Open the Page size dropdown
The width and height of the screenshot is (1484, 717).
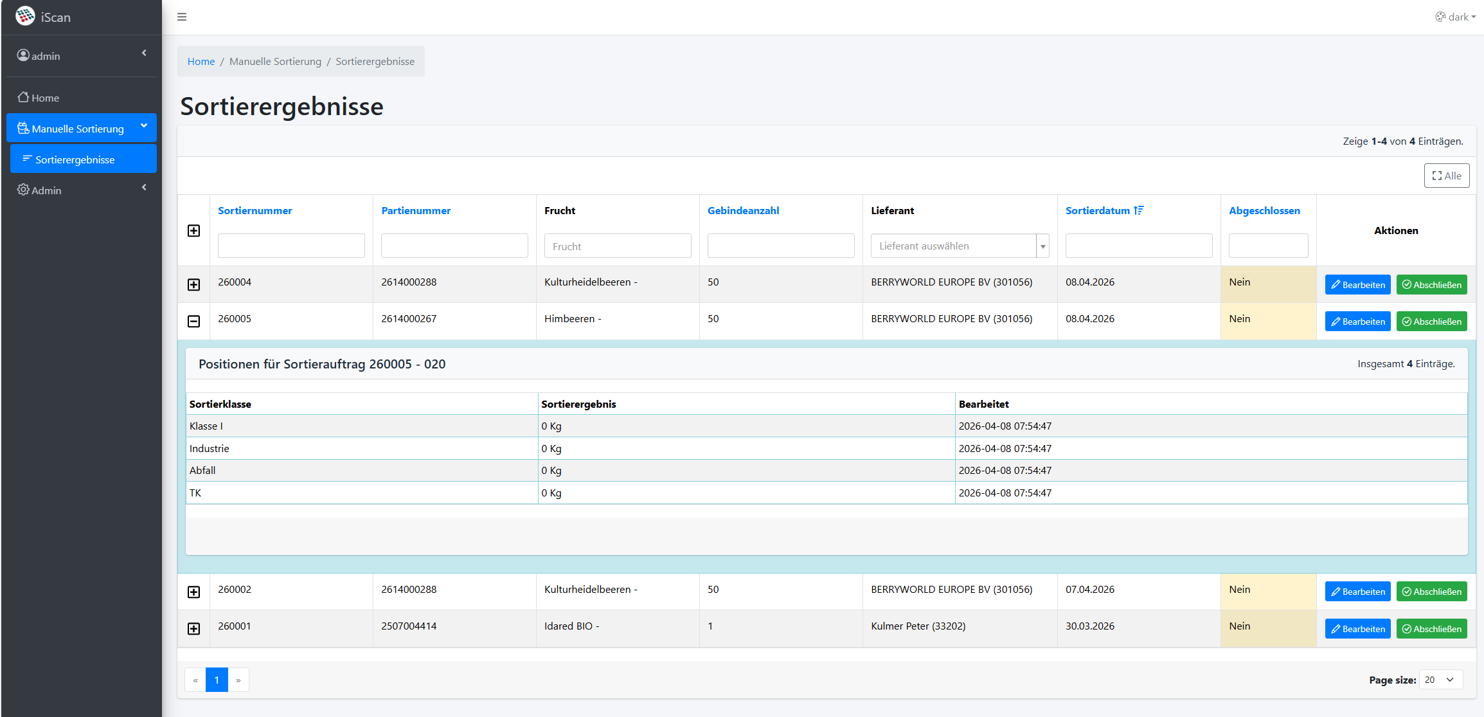click(x=1440, y=680)
